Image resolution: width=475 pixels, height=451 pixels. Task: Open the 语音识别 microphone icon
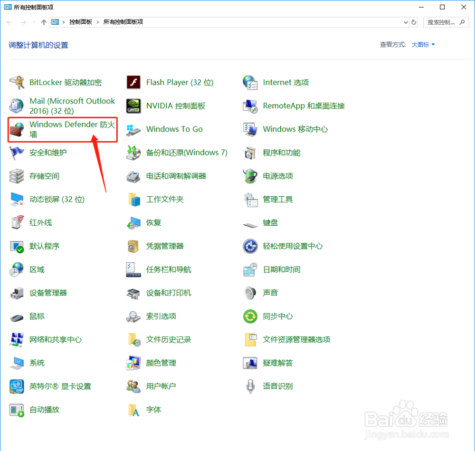[250, 386]
